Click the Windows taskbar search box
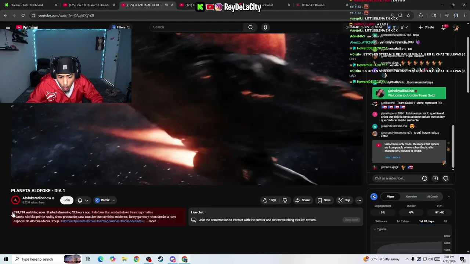Viewport: 470px width, 264px height. pos(47,259)
